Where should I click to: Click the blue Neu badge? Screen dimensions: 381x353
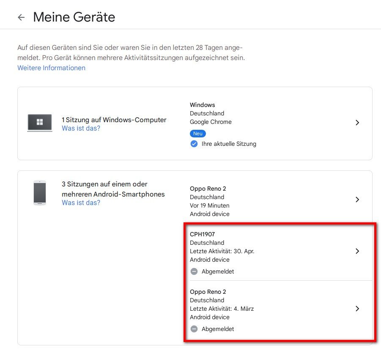point(198,134)
